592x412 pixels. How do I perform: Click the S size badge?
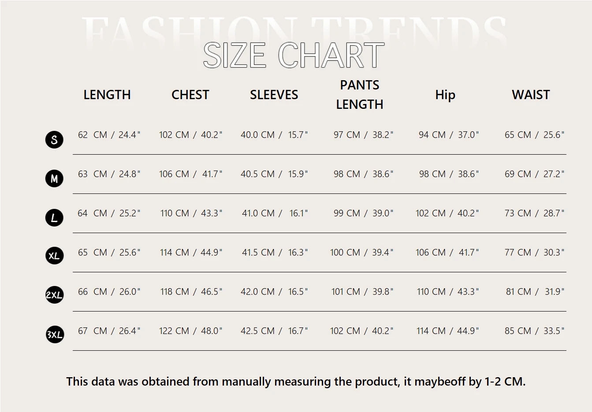[54, 140]
